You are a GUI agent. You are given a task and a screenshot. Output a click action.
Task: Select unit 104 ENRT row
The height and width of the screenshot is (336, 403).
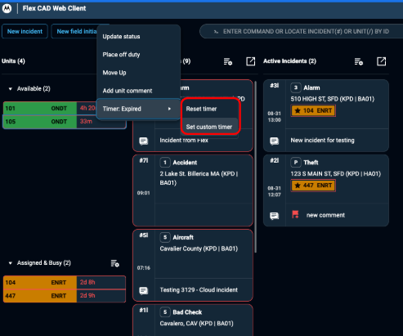coord(65,282)
